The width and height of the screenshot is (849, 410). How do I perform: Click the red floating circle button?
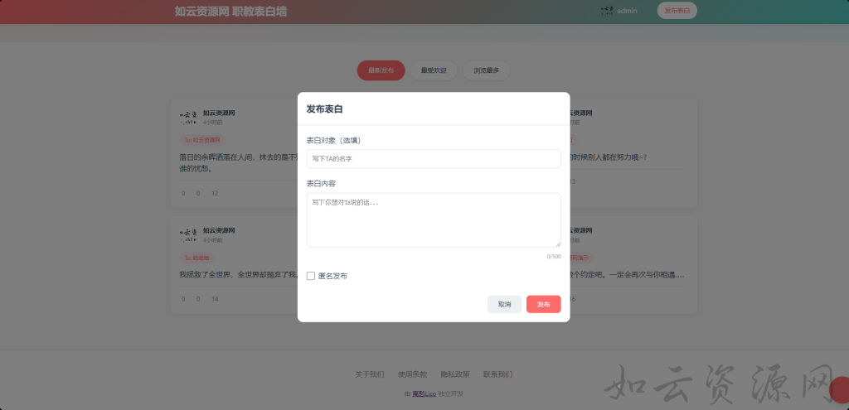point(840,389)
